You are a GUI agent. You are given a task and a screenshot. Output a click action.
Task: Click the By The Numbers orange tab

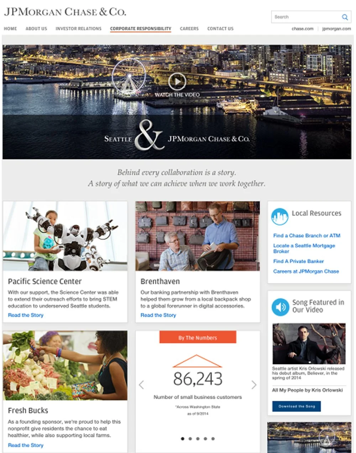pos(198,337)
